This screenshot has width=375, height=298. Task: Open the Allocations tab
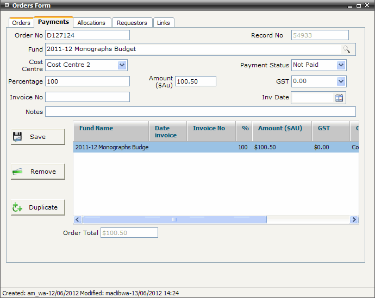pos(91,23)
